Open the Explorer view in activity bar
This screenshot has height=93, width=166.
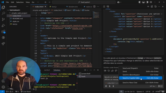click(x=3, y=7)
